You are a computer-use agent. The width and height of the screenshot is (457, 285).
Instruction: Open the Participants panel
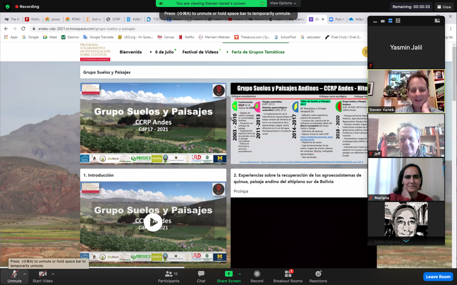(168, 276)
